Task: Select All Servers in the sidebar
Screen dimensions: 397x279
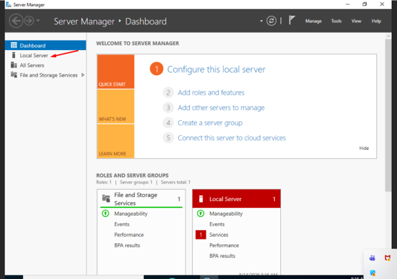Action: 32,65
